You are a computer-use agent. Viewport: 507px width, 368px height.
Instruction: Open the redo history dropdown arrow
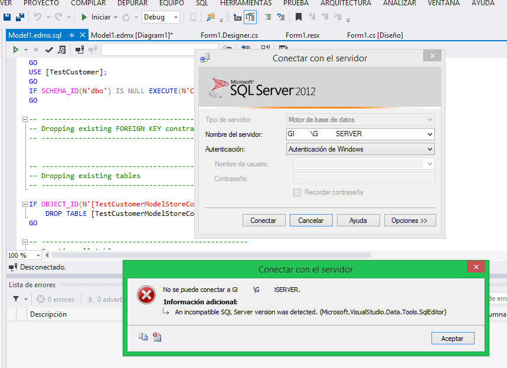coord(69,17)
